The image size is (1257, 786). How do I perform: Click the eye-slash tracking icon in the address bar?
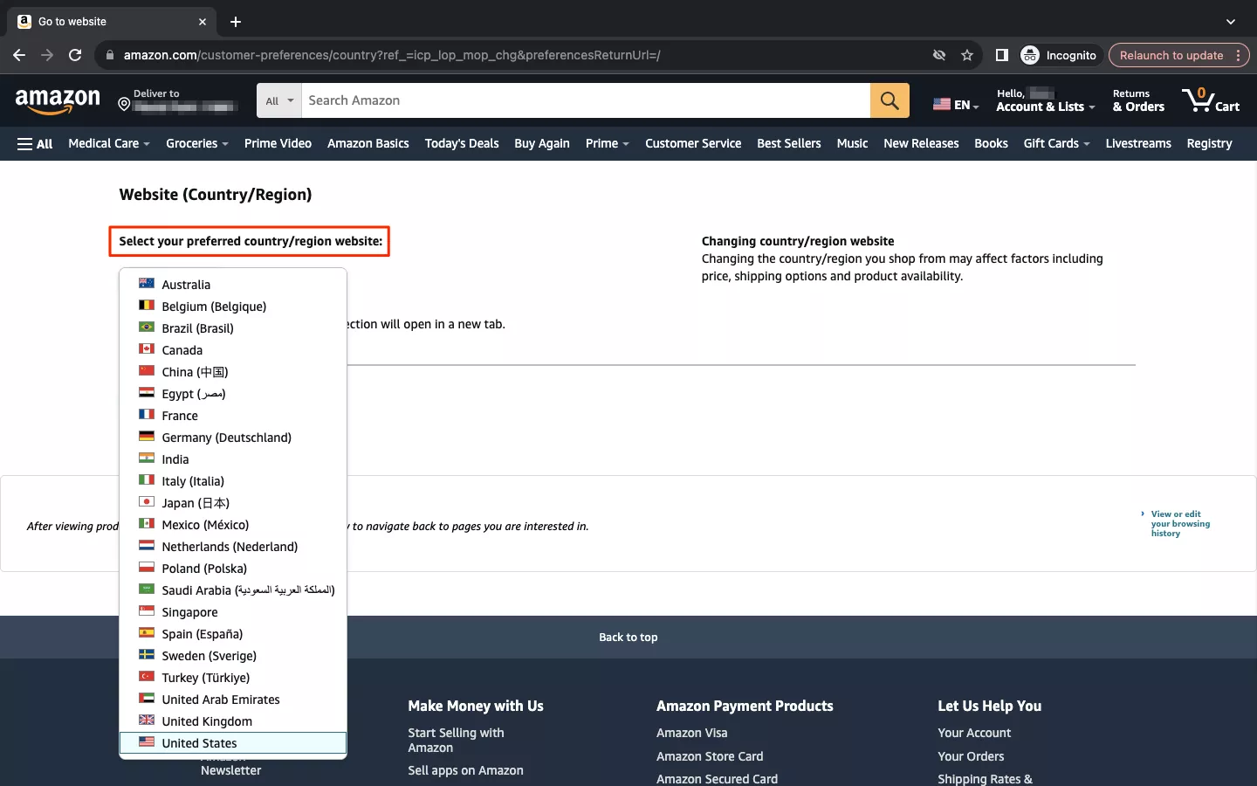tap(939, 55)
